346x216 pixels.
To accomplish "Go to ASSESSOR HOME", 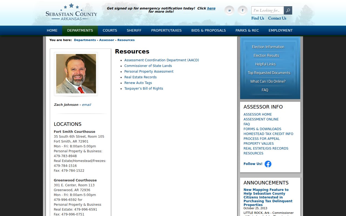I will 258,114.
